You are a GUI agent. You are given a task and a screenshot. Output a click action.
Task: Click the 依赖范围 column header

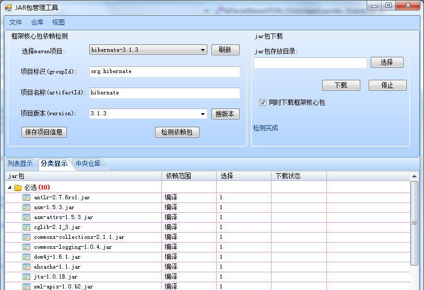[x=189, y=176]
